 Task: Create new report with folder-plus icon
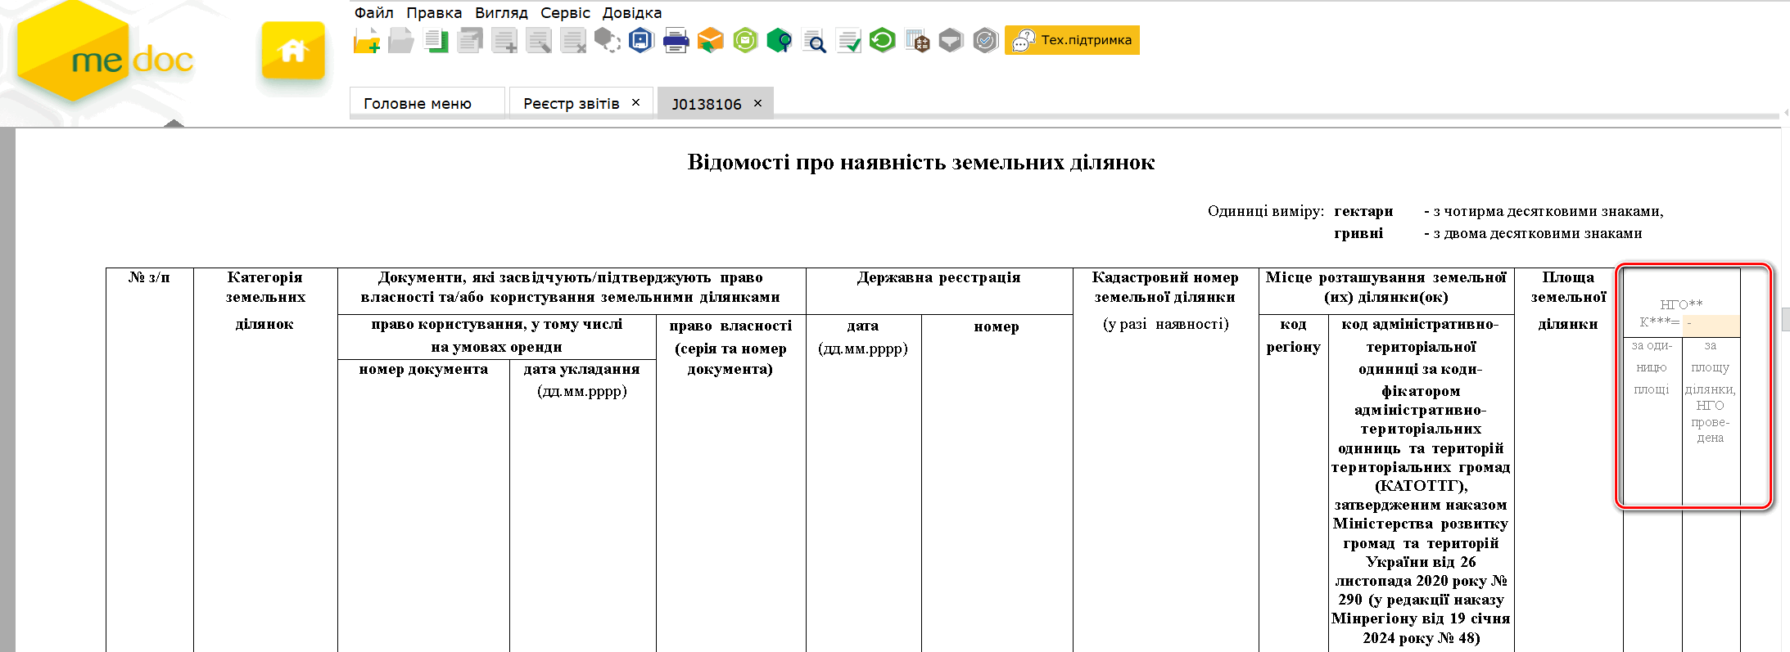(x=366, y=40)
